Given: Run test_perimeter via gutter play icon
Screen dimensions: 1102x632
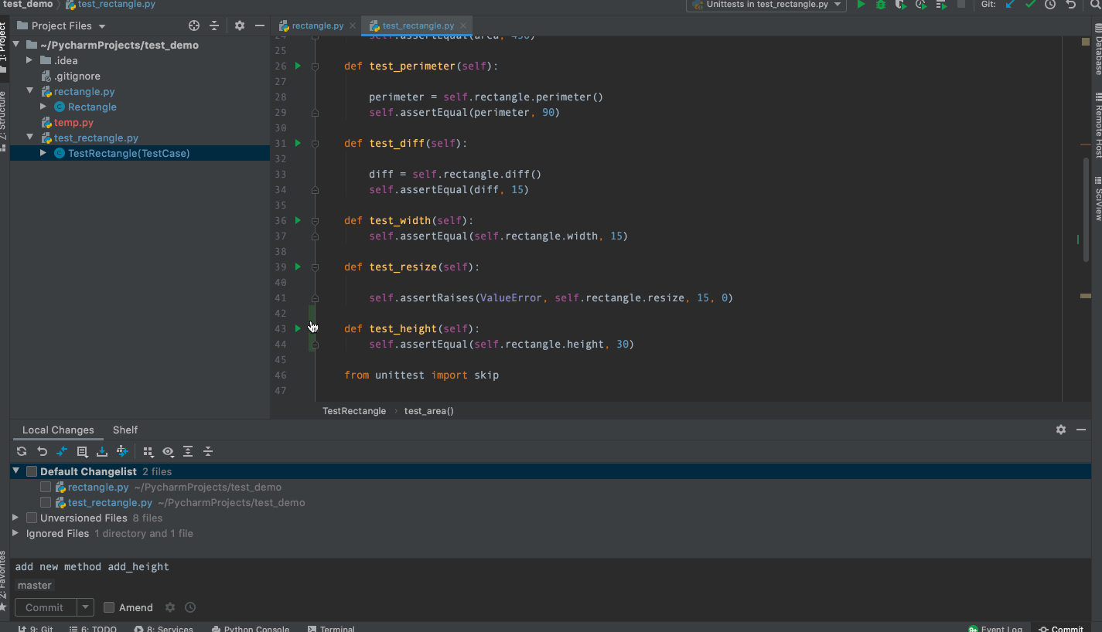Looking at the screenshot, I should (x=298, y=66).
